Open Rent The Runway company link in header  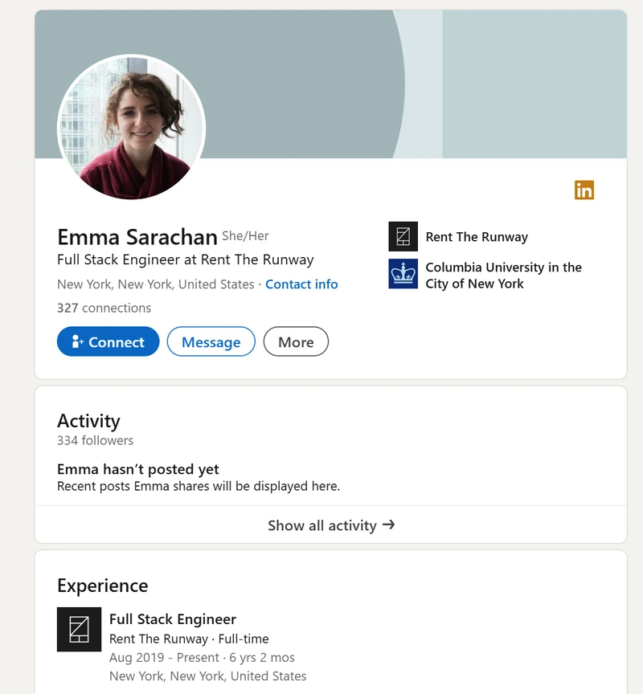(477, 237)
